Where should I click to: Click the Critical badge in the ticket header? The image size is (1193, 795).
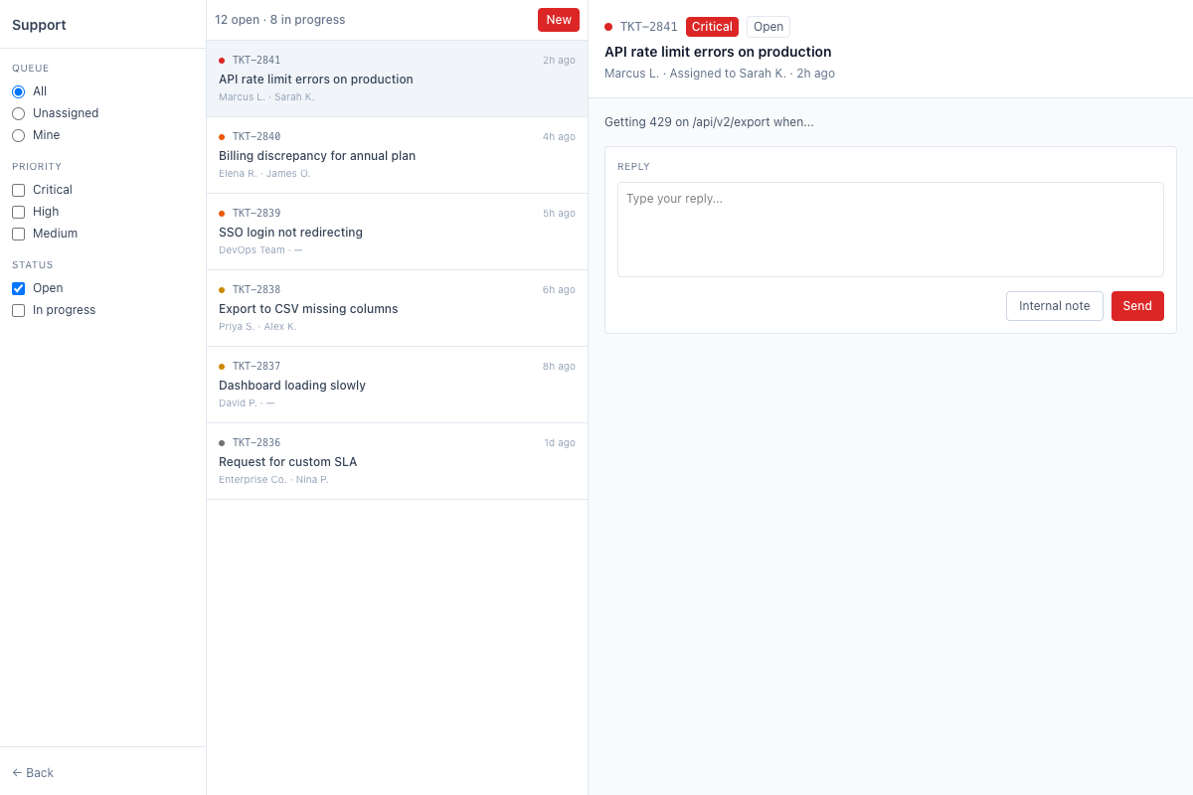click(x=712, y=27)
